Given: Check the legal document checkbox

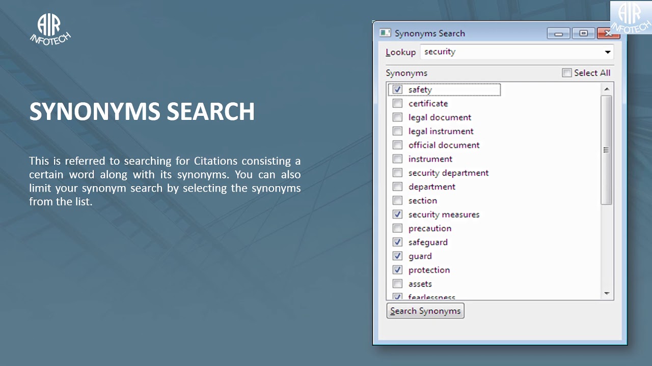Looking at the screenshot, I should (397, 117).
